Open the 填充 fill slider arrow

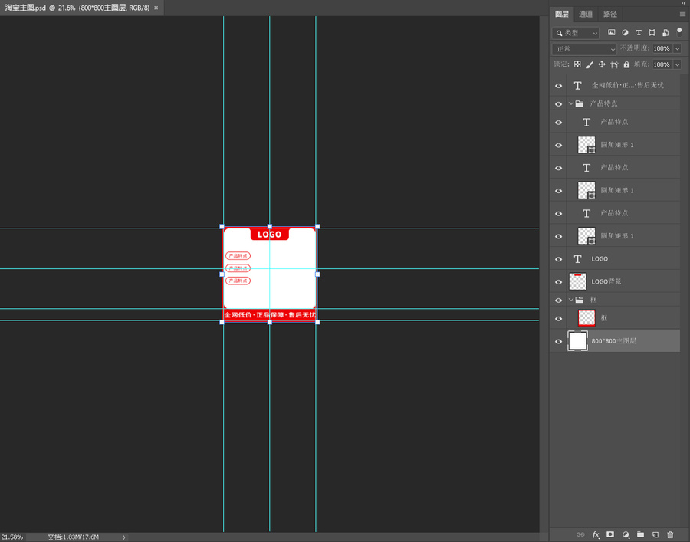coord(677,64)
